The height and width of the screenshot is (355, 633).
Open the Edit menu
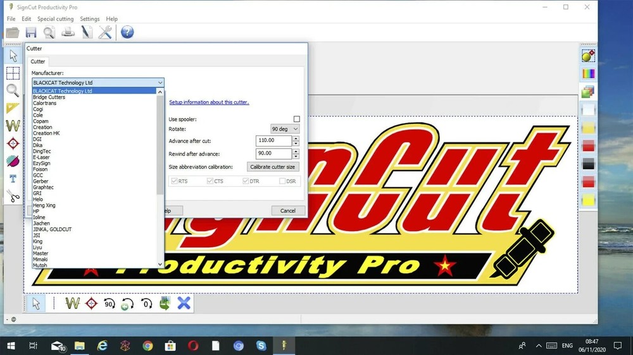point(26,19)
